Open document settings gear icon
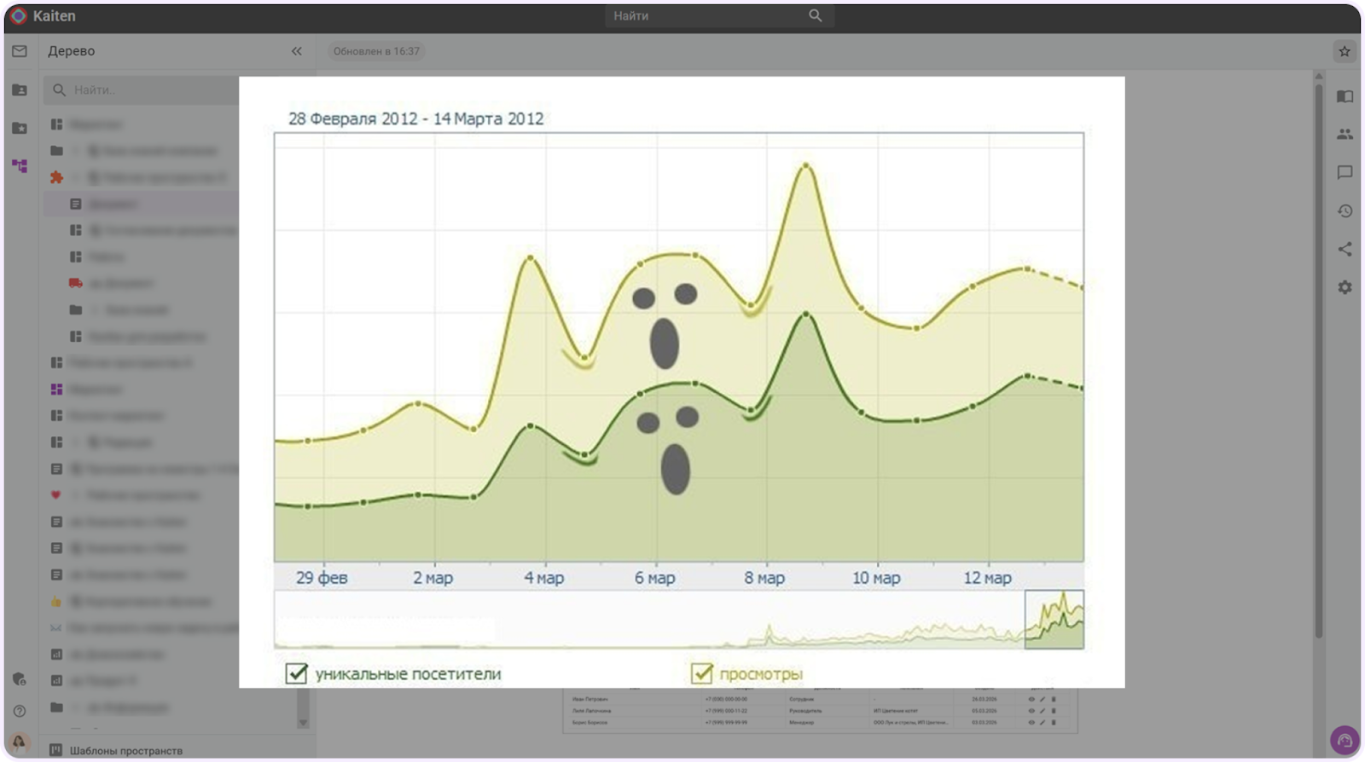The height and width of the screenshot is (762, 1365). tap(1345, 287)
